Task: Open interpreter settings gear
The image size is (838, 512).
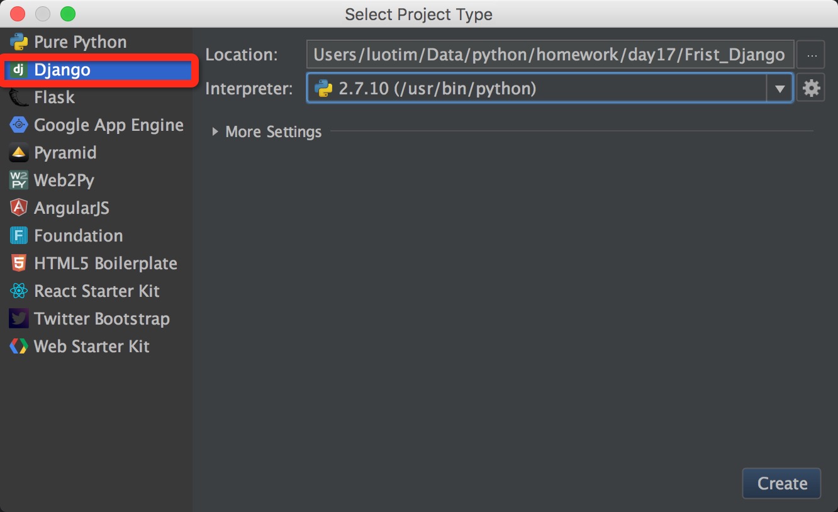Action: [x=811, y=89]
